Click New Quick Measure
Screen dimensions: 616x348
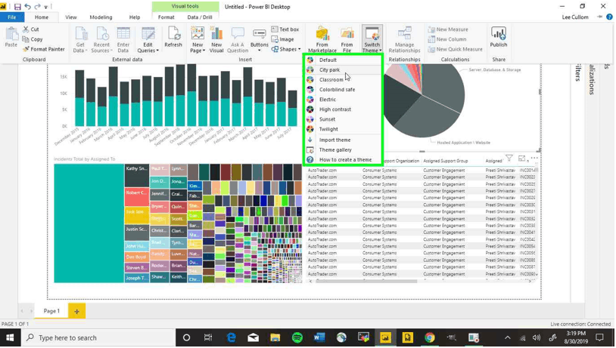click(456, 49)
